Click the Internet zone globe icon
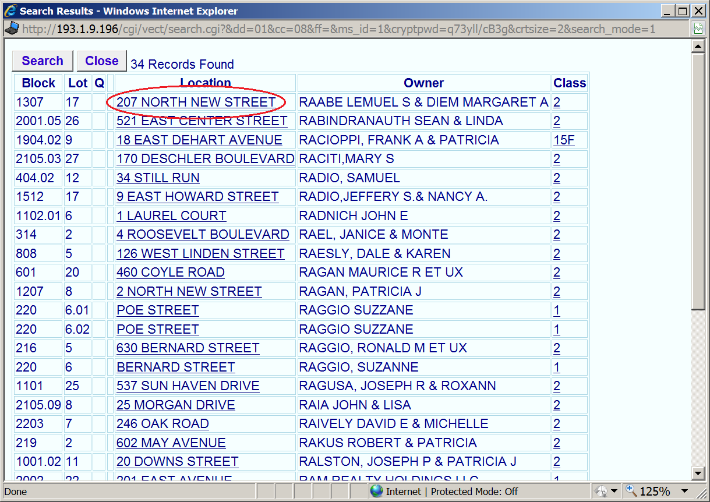The image size is (710, 502). pyautogui.click(x=376, y=491)
